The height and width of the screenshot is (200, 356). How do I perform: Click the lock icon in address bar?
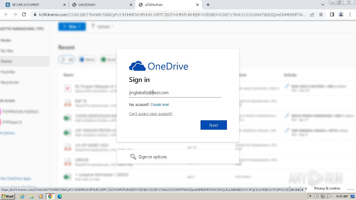click(35, 14)
